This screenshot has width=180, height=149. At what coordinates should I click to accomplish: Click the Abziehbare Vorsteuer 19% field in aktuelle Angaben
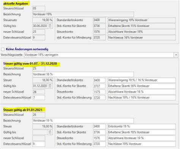point(142,32)
